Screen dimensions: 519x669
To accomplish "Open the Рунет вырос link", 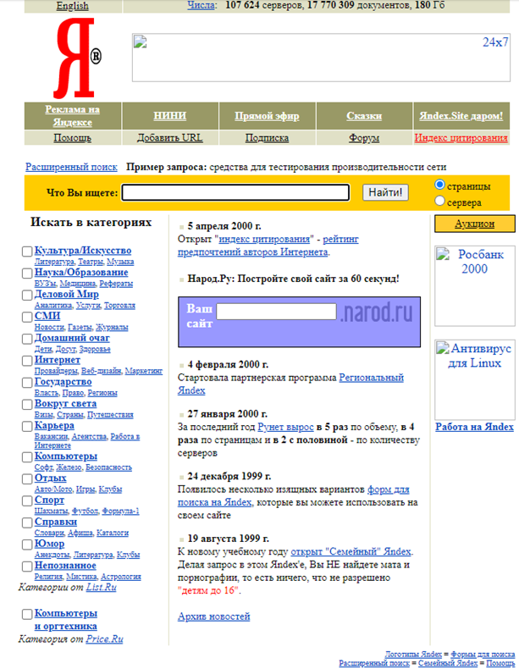I will click(285, 427).
